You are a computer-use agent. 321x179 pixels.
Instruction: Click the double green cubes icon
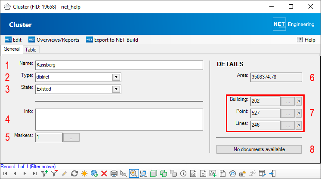(164, 174)
